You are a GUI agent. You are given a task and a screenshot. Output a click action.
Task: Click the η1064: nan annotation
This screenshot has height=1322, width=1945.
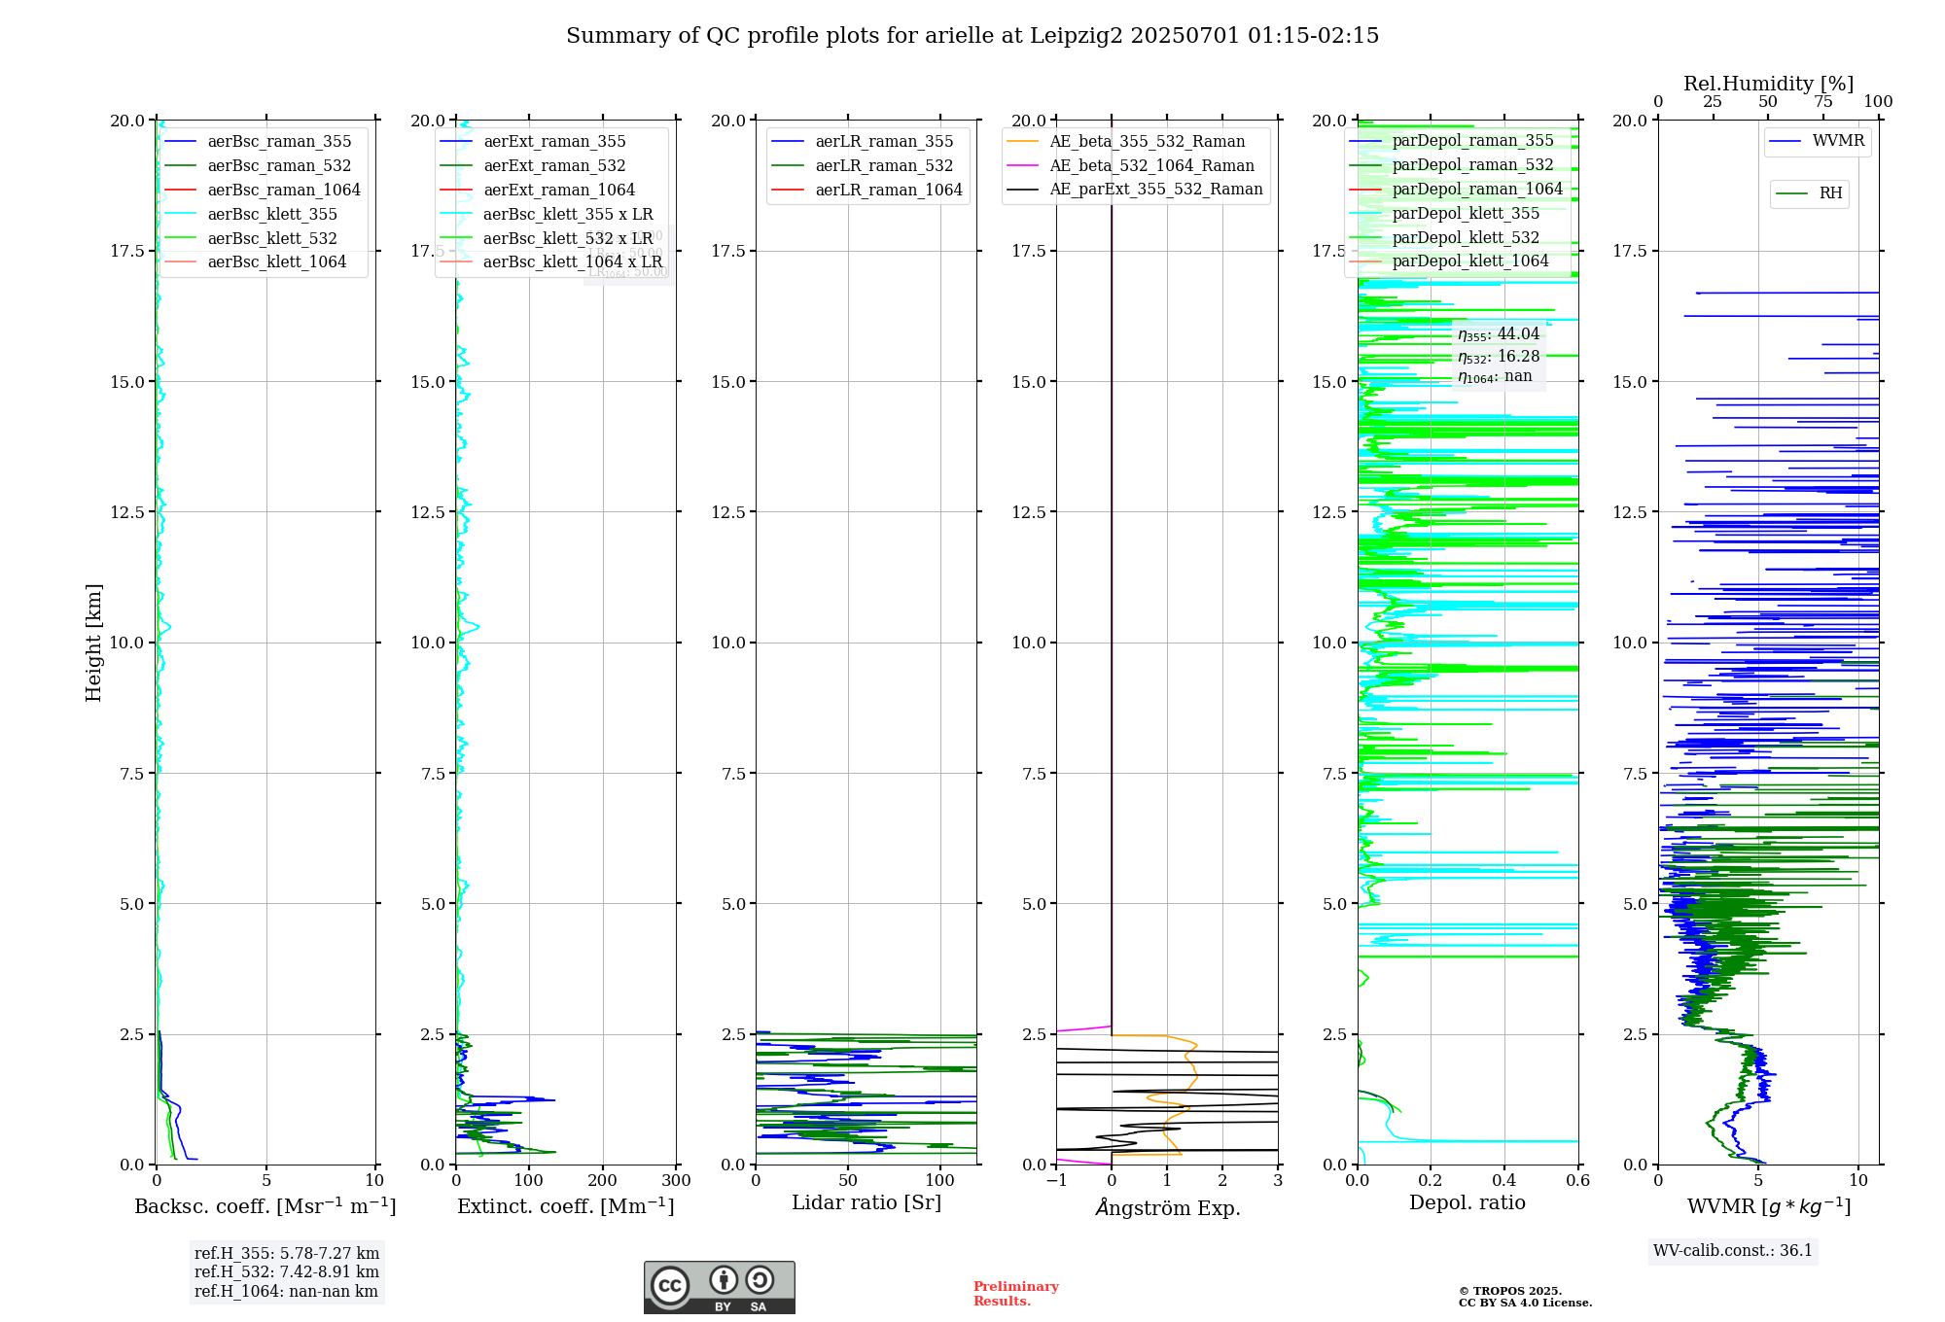pos(1495,377)
